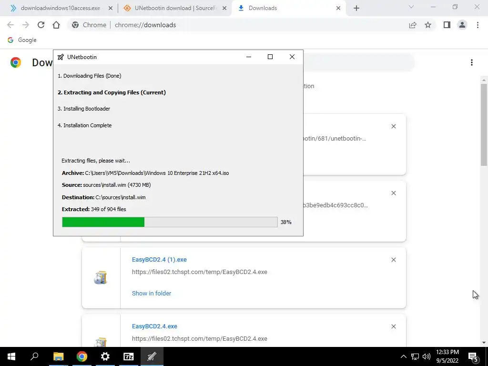Click the 'Extracted: 349 of 904 files' text
The width and height of the screenshot is (488, 366).
(x=94, y=209)
